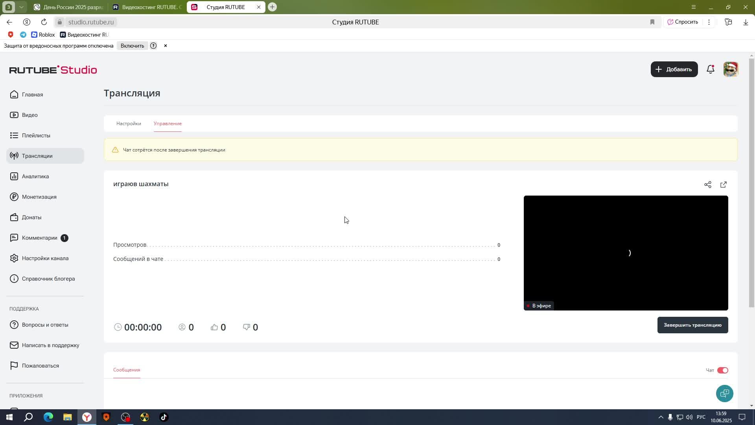
Task: Open the browser collections icon
Action: point(728,22)
